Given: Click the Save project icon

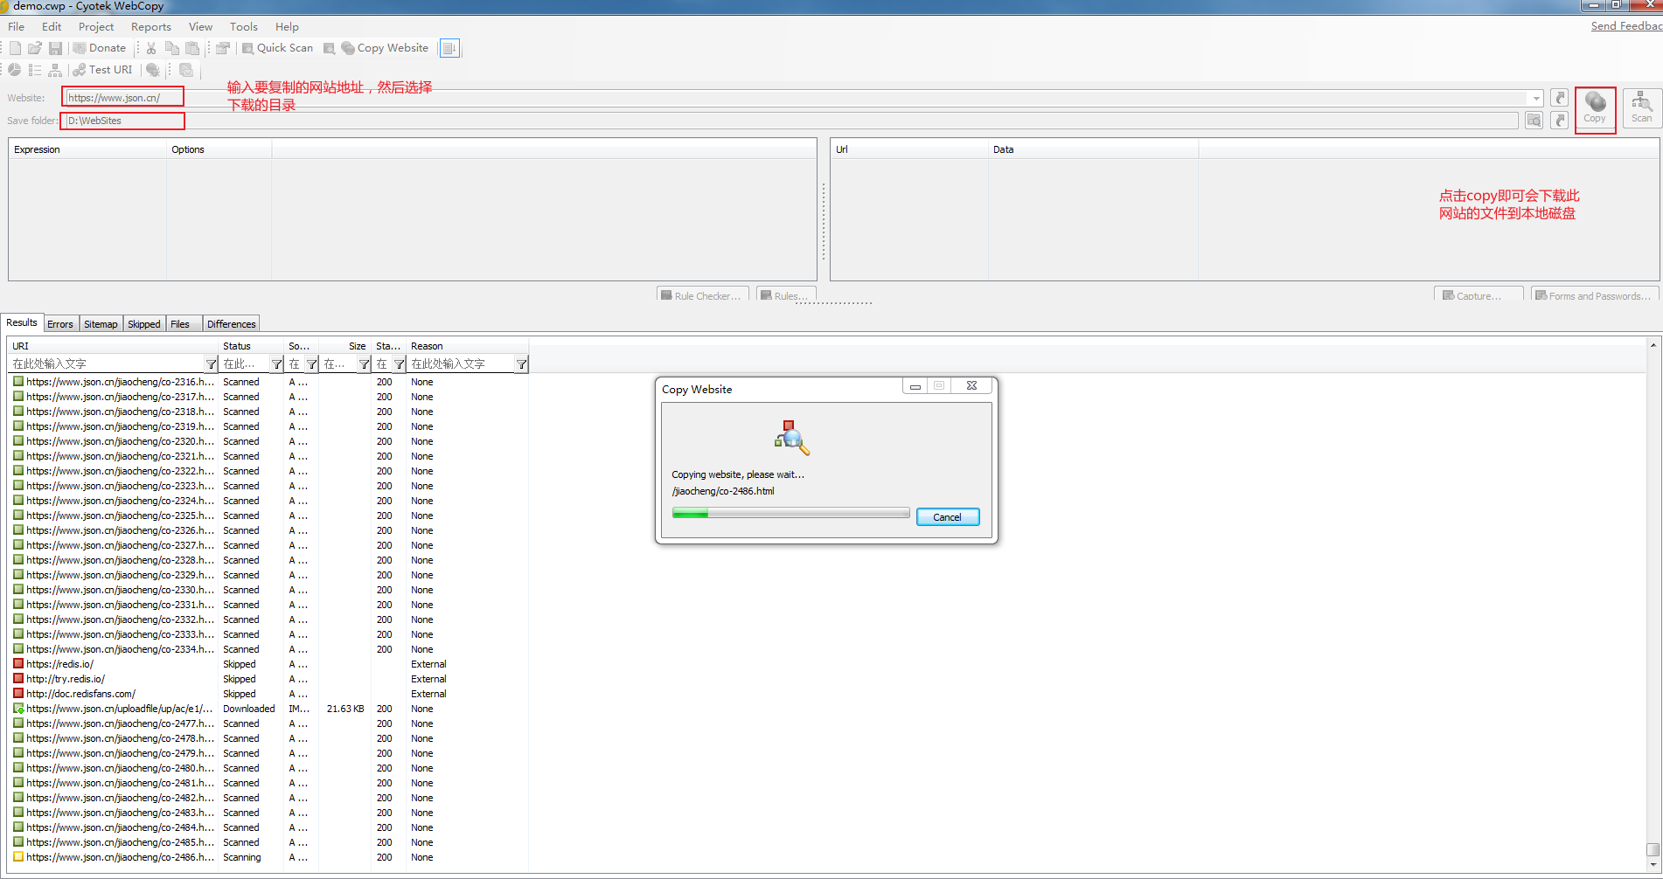Looking at the screenshot, I should 55,48.
